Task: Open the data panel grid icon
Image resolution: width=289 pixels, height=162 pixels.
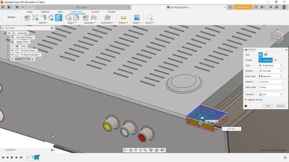Action: click(3, 7)
